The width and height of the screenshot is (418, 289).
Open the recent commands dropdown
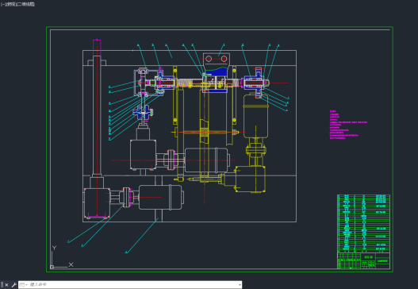pos(24,285)
